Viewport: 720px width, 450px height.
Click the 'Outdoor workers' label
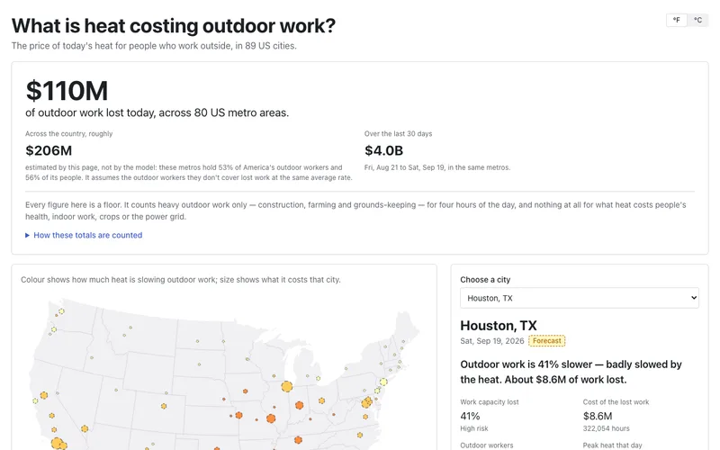[x=487, y=445]
